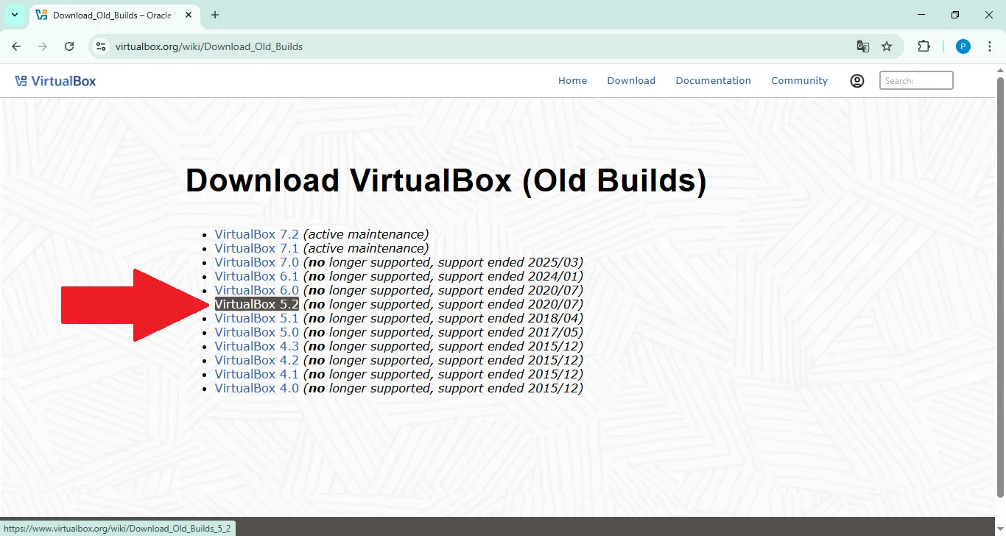Screen dimensions: 1006x536
Task: Click the site information icon in address bar
Action: pos(100,46)
